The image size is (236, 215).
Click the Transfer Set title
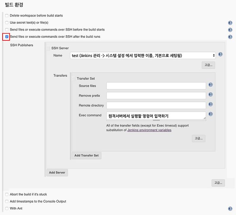(86, 79)
